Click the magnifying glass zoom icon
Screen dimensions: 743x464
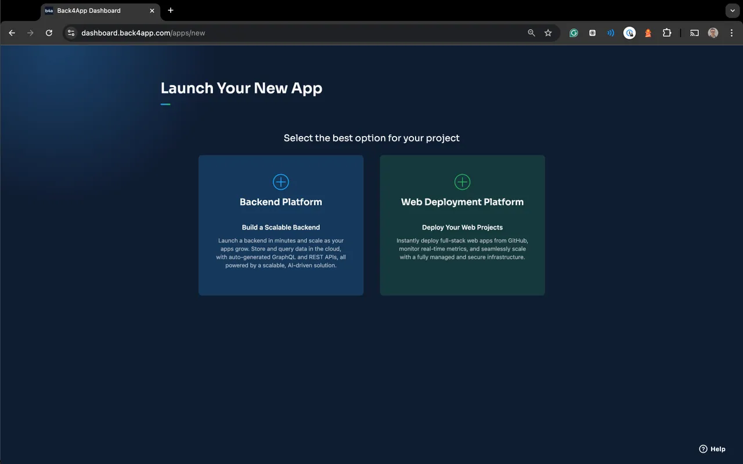click(x=531, y=33)
